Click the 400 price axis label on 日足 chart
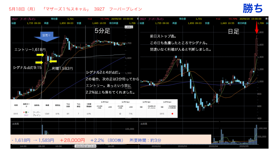Image resolution: width=279 pixels, height=156 pixels. 259,118
